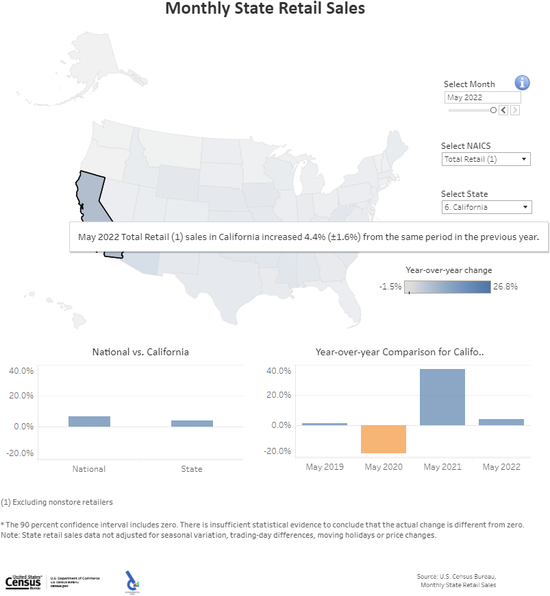Image resolution: width=550 pixels, height=596 pixels.
Task: Click the Source: U.S. Census Bureau text
Action: pos(458,577)
